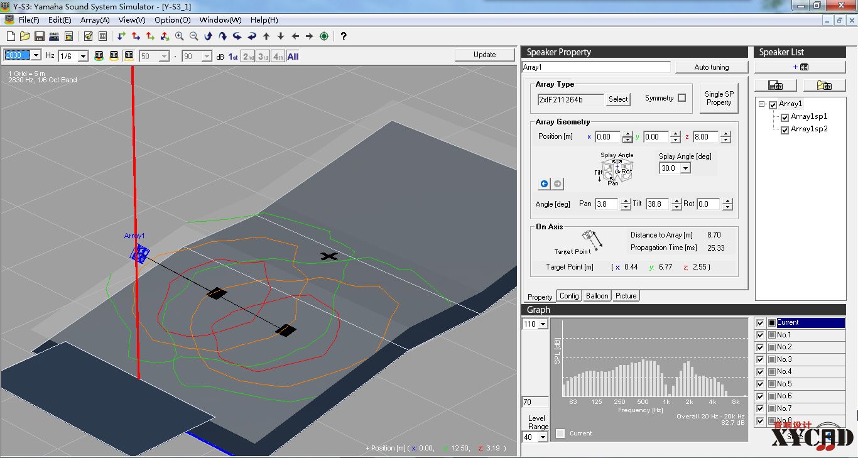Switch to the Balloon tab
858x458 pixels.
pos(597,296)
